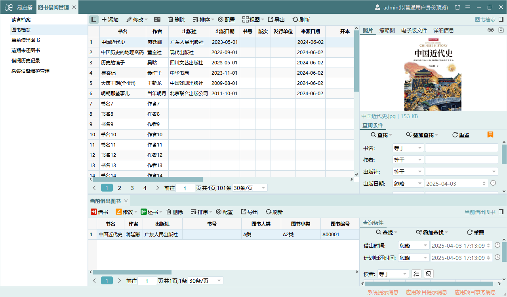
Task: Open the 修改 (edit) menu in book toolbar
Action: [137, 19]
